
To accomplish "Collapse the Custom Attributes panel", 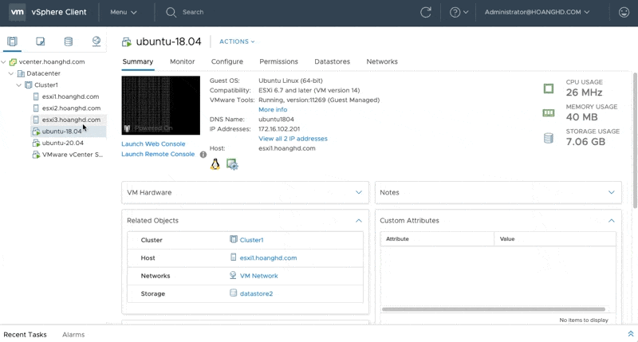I will pos(611,221).
